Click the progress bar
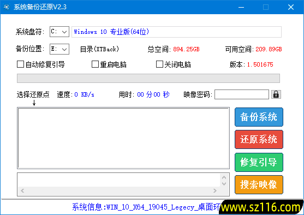The width and height of the screenshot is (304, 215). coord(148,79)
